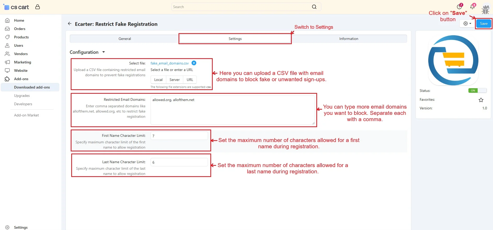This screenshot has width=493, height=230.
Task: Choose URL file upload
Action: pos(190,80)
